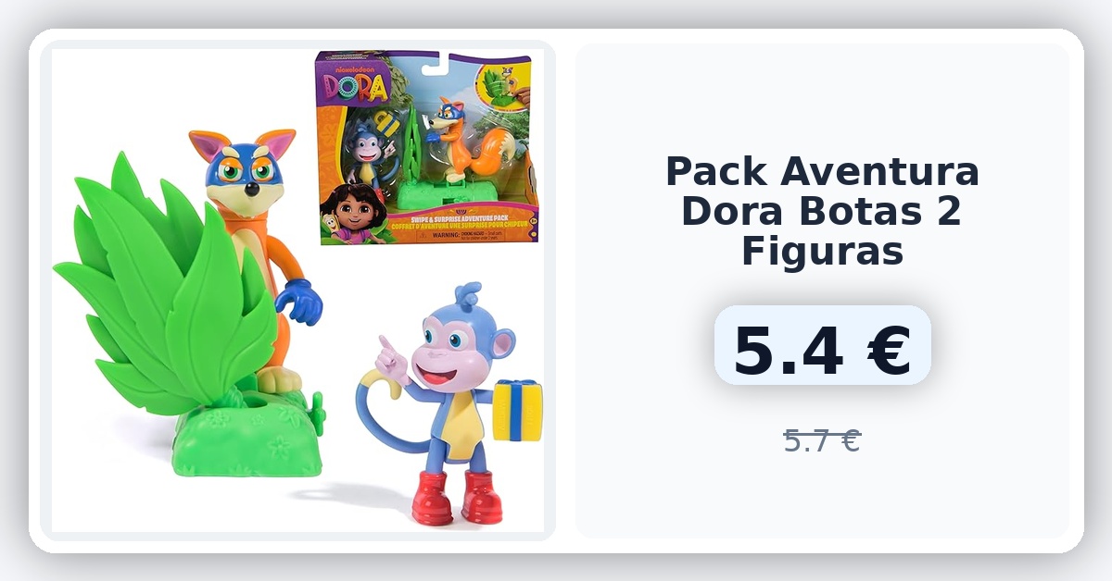Open the boxed Dora package image
This screenshot has width=1112, height=581.
point(427,147)
